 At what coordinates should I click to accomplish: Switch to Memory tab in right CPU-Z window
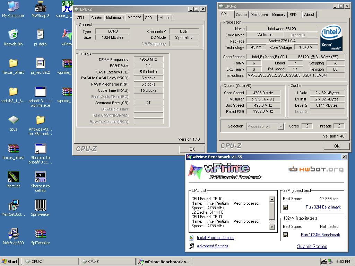coord(279,15)
